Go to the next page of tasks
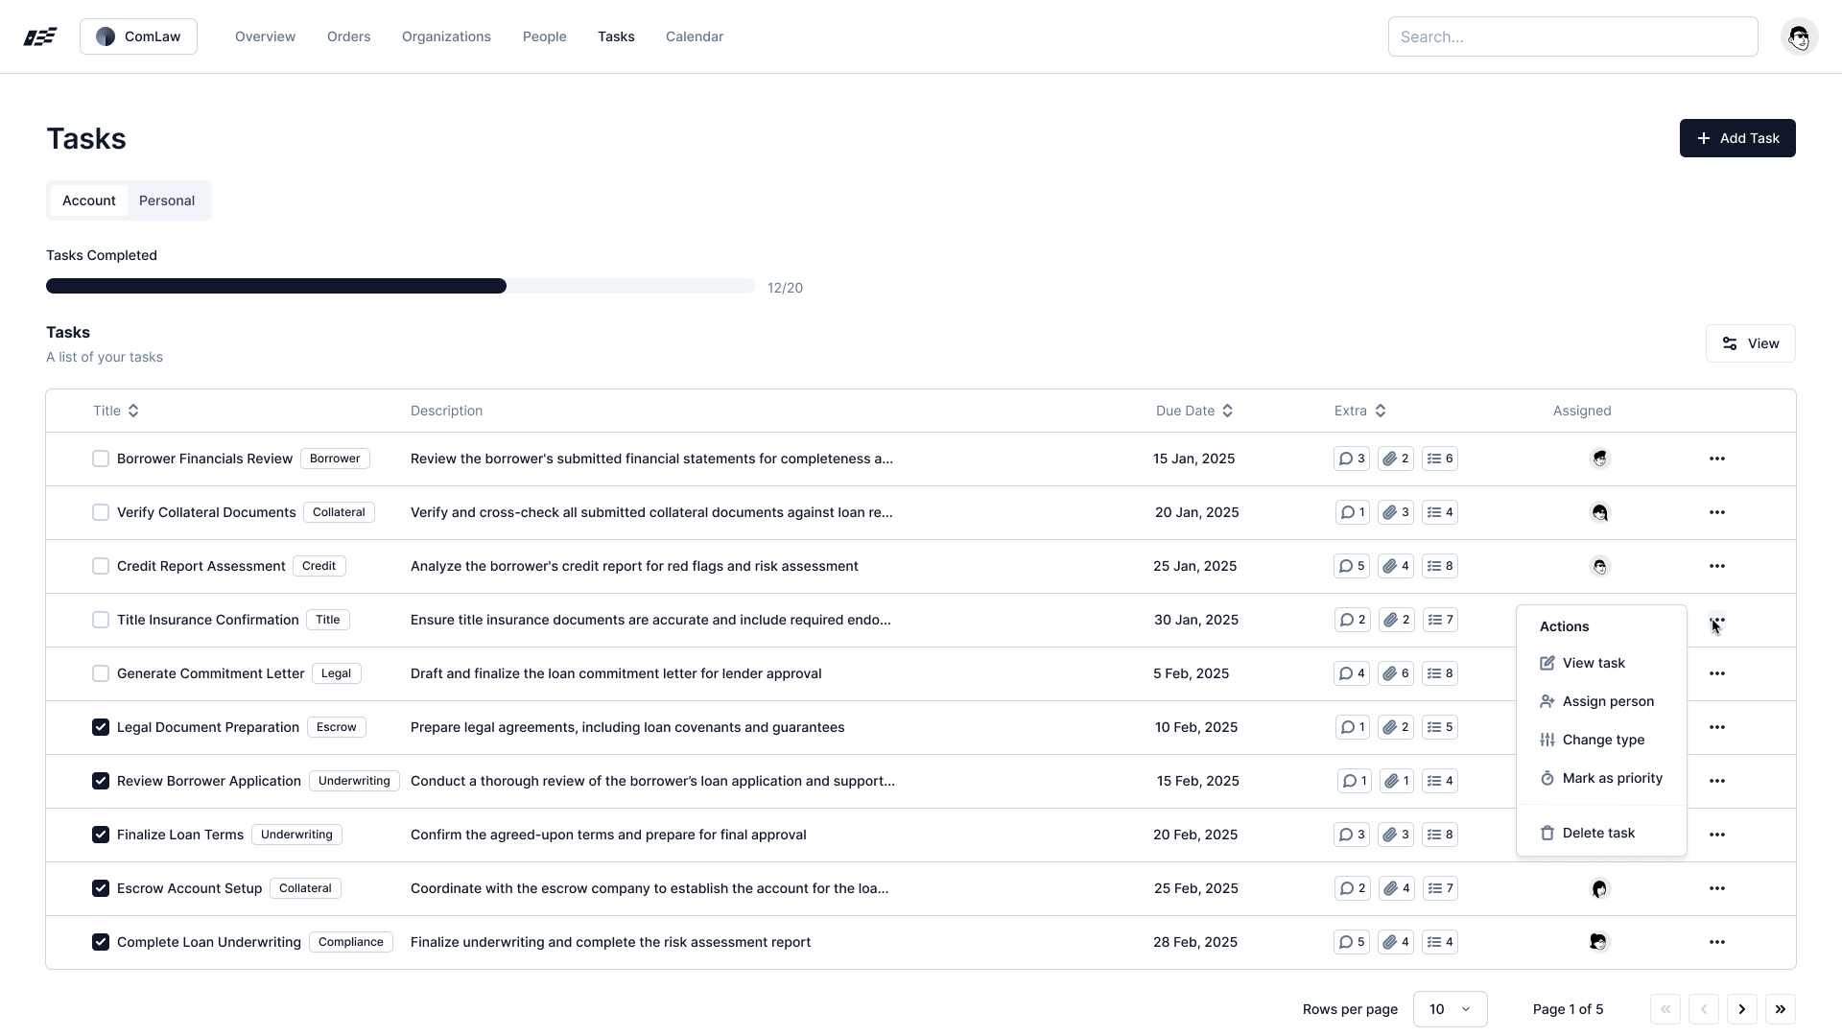This screenshot has height=1036, width=1842. tap(1741, 1009)
